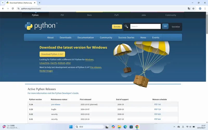Viewport: 208px width, 130px height.
Task: Open File Explorer from taskbar
Action: click(119, 127)
